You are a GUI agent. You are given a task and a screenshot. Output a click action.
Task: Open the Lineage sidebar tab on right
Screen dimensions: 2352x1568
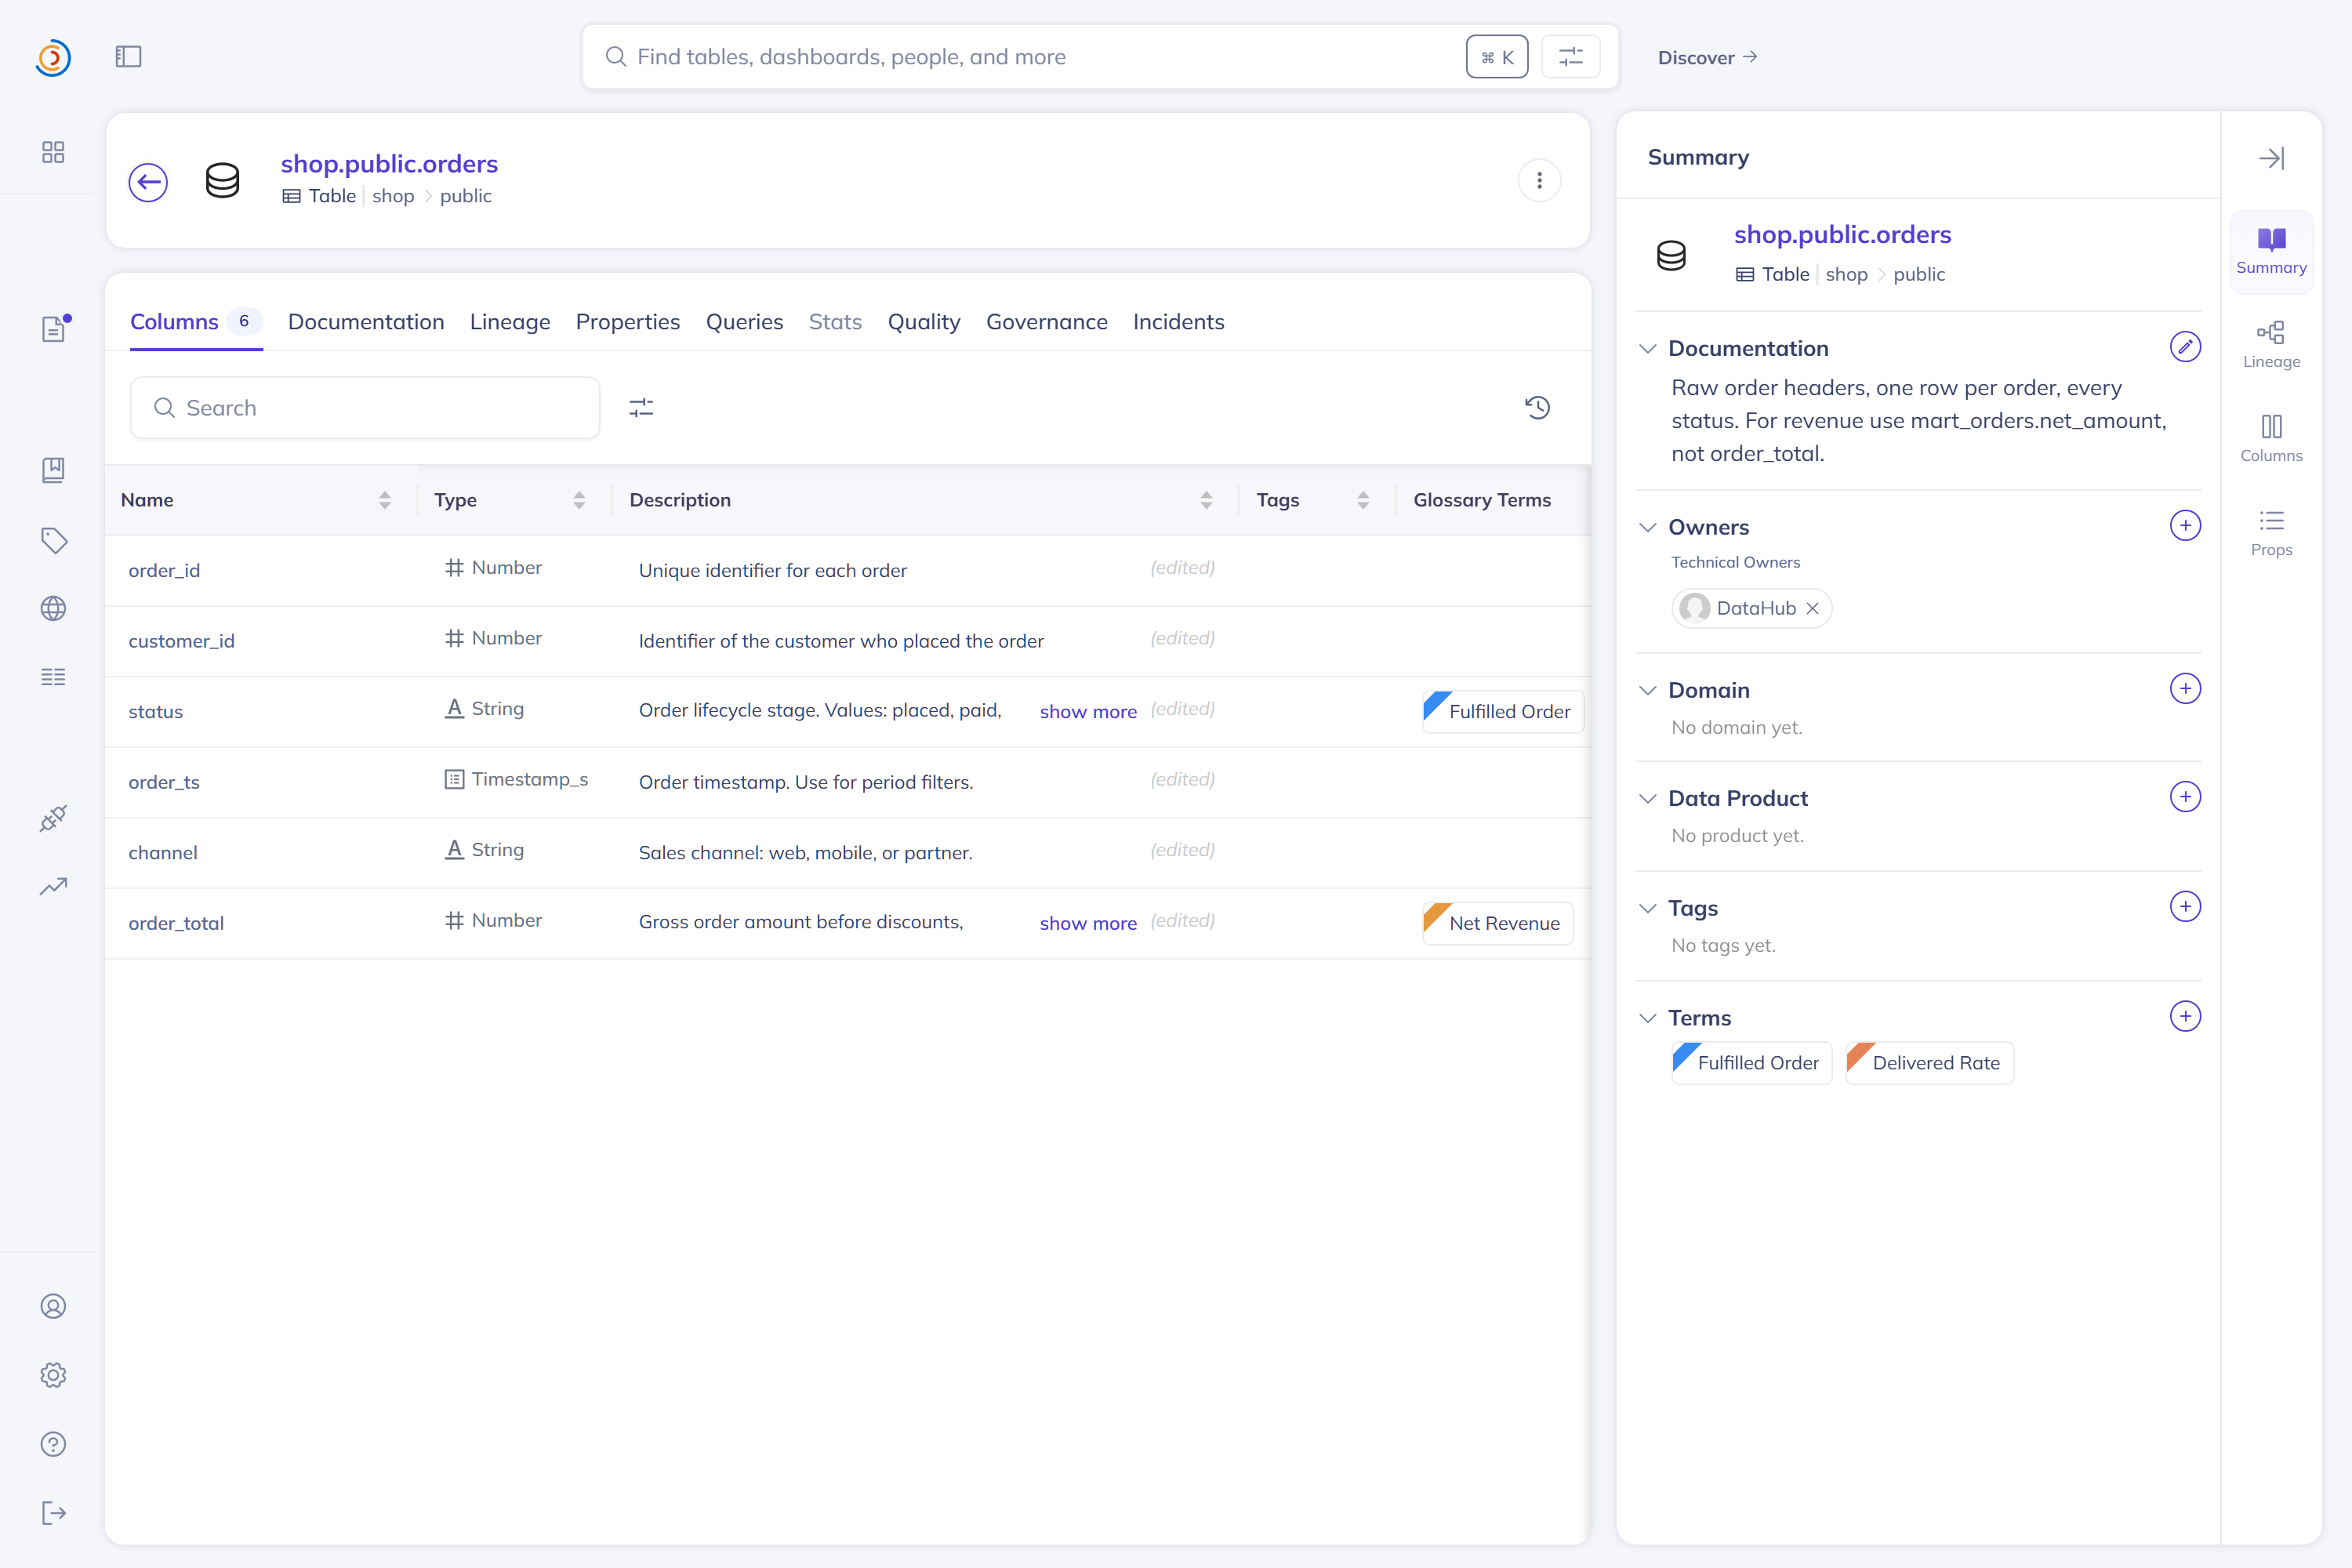click(2271, 345)
